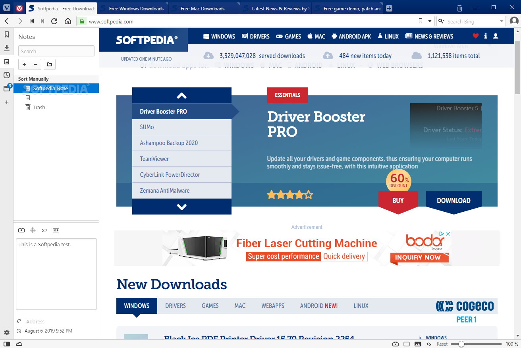
Task: Capture page with status bar camera
Action: pos(396,344)
